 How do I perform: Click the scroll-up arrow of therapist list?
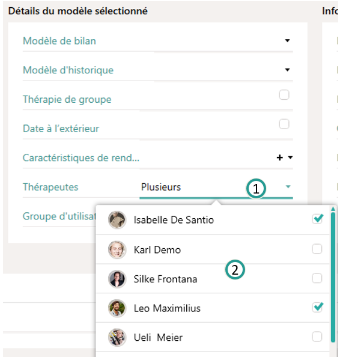tap(333, 209)
